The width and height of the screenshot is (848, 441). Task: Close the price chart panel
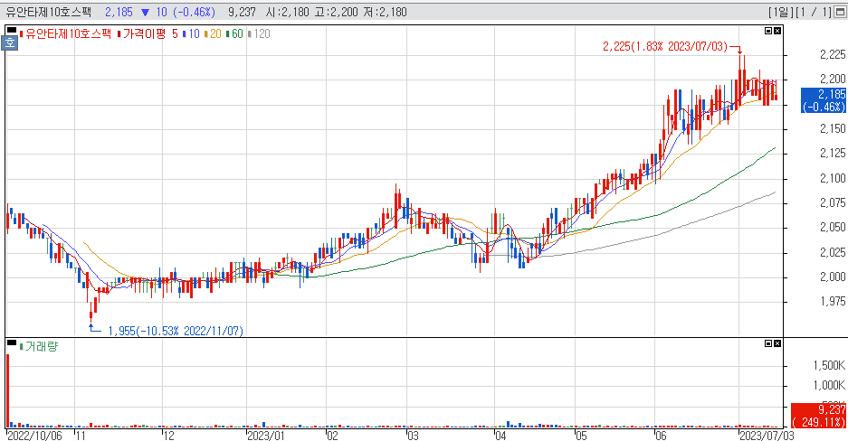tap(777, 31)
